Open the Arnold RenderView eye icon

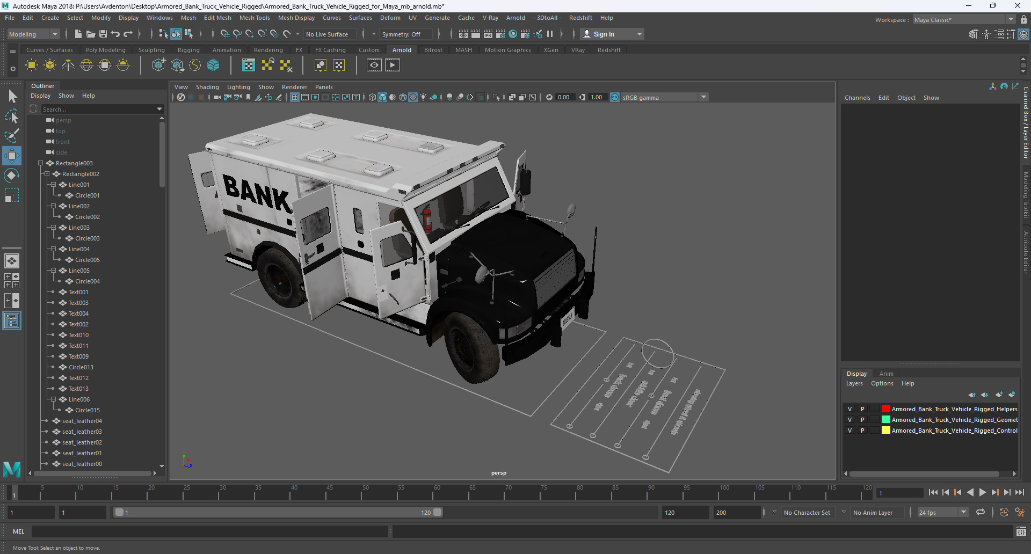(374, 65)
